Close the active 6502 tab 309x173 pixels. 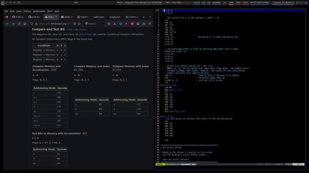pos(56,17)
